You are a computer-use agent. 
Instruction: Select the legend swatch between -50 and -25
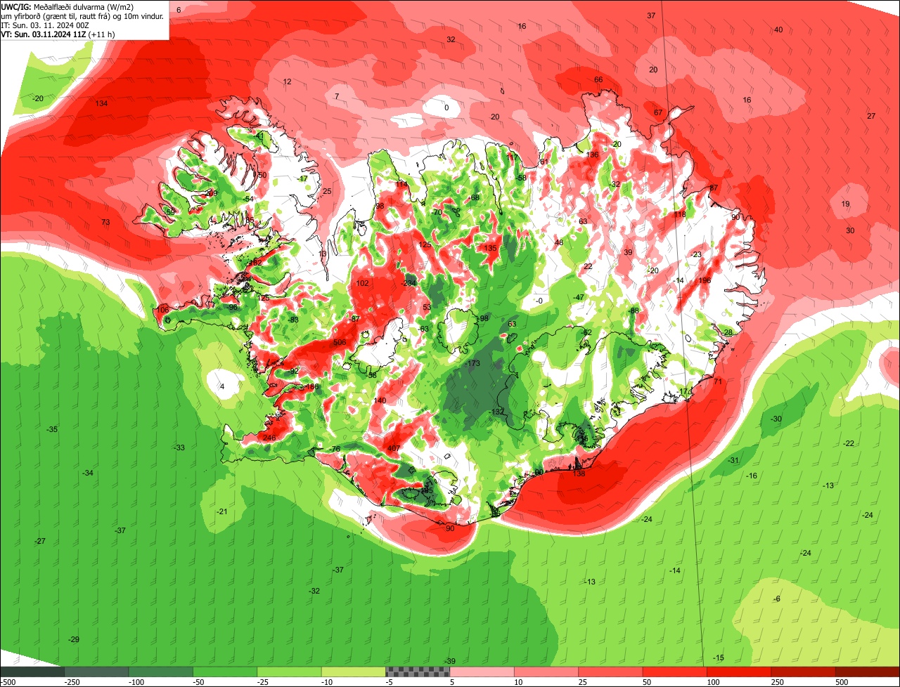coord(225,672)
